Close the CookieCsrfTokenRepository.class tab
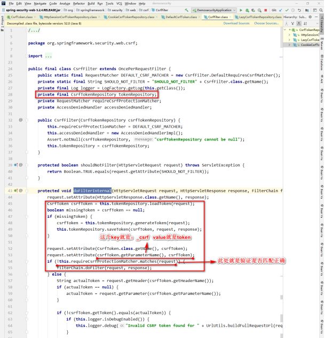The width and height of the screenshot is (325, 338). (156, 17)
